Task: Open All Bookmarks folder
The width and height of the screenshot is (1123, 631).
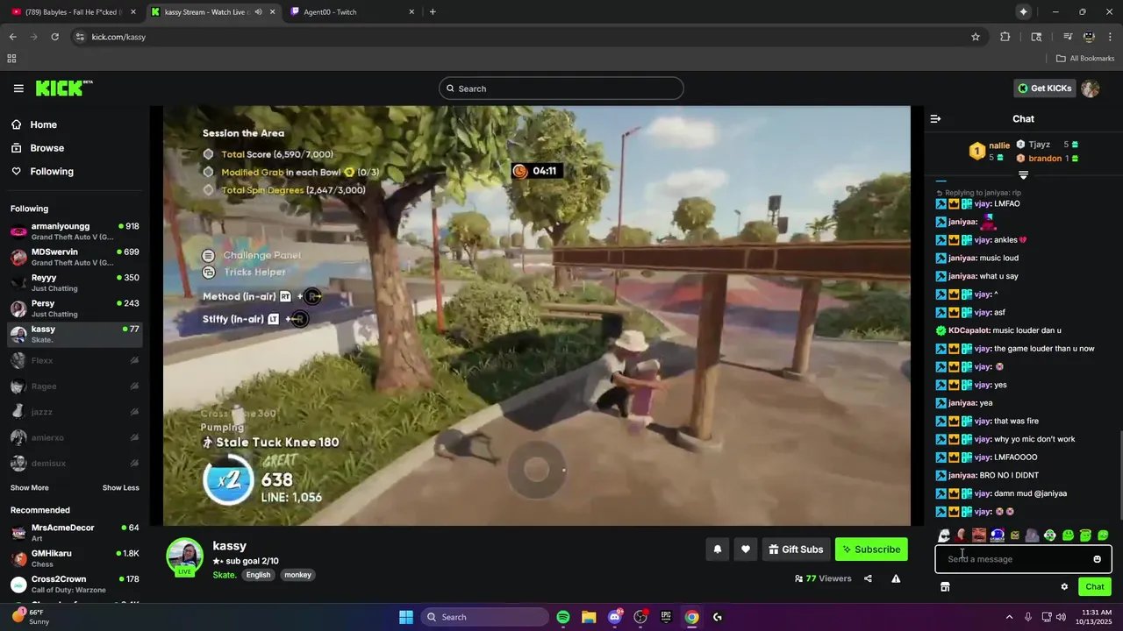Action: [1085, 59]
